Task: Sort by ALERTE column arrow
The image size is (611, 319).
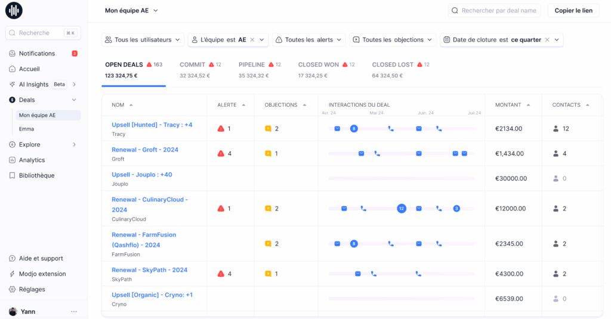Action: 243,105
